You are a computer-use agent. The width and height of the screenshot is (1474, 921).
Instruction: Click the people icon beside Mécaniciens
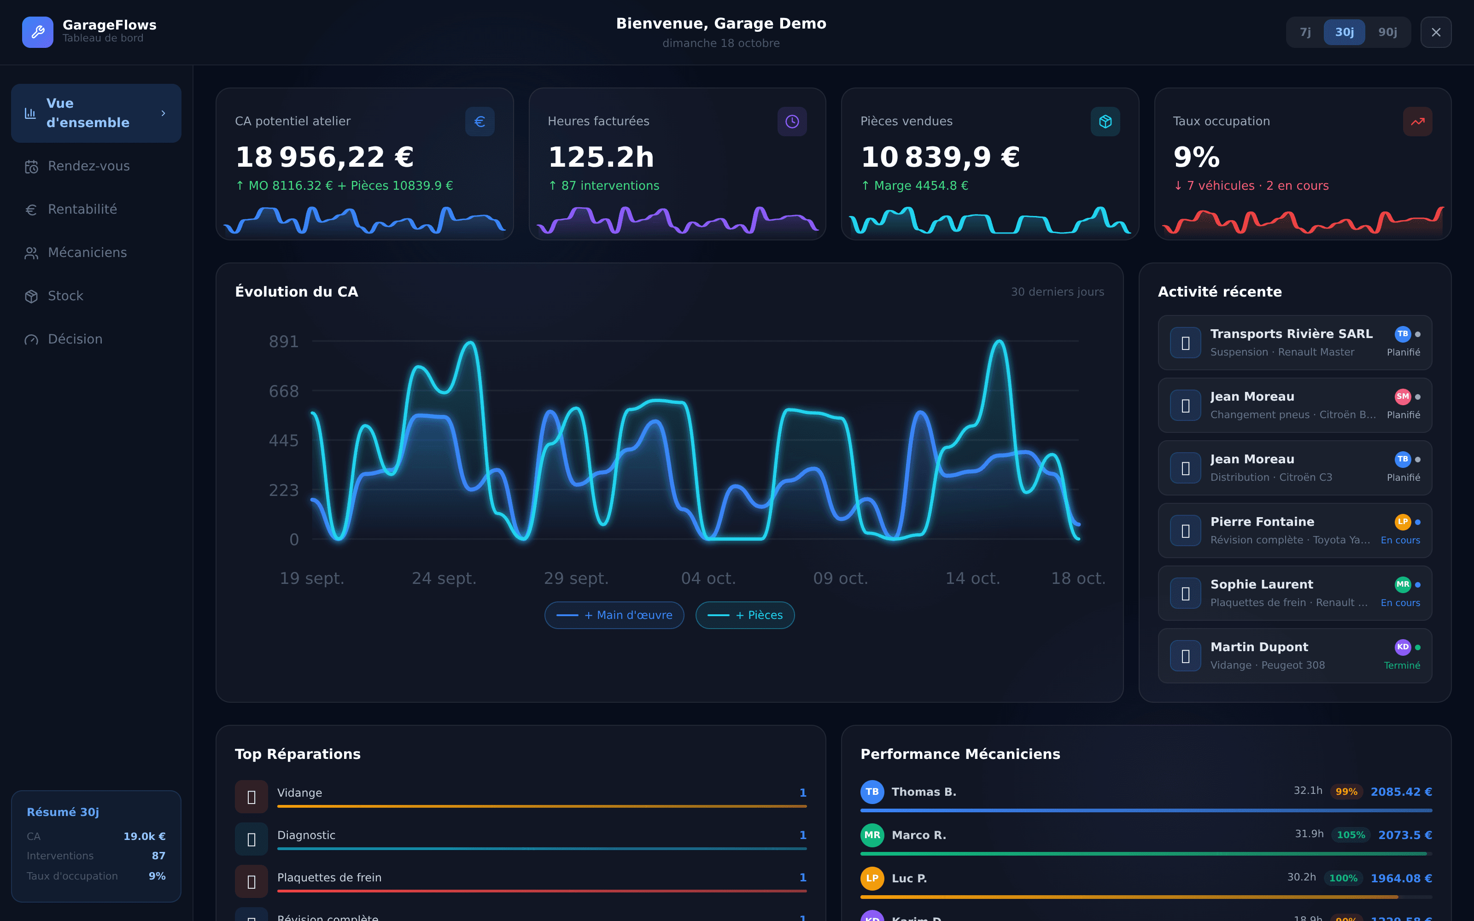31,253
